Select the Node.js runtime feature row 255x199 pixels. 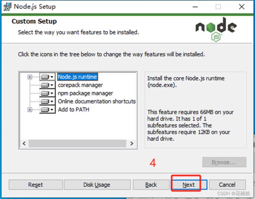coord(78,77)
